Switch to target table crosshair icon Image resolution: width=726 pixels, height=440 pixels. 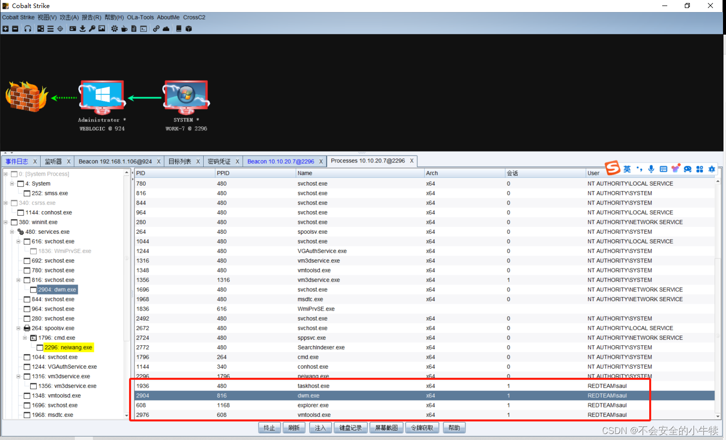coord(60,29)
